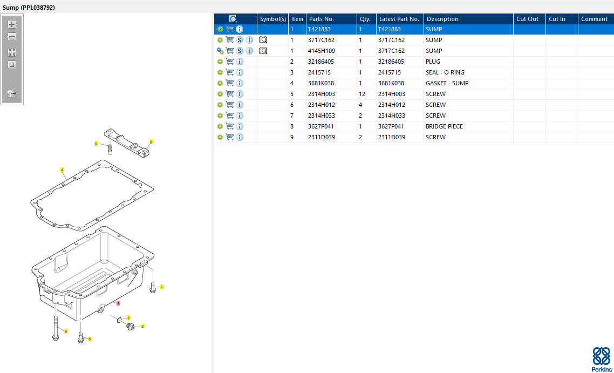This screenshot has height=373, width=614.
Task: Add T421883 SUMP to the cart
Action: (230, 29)
